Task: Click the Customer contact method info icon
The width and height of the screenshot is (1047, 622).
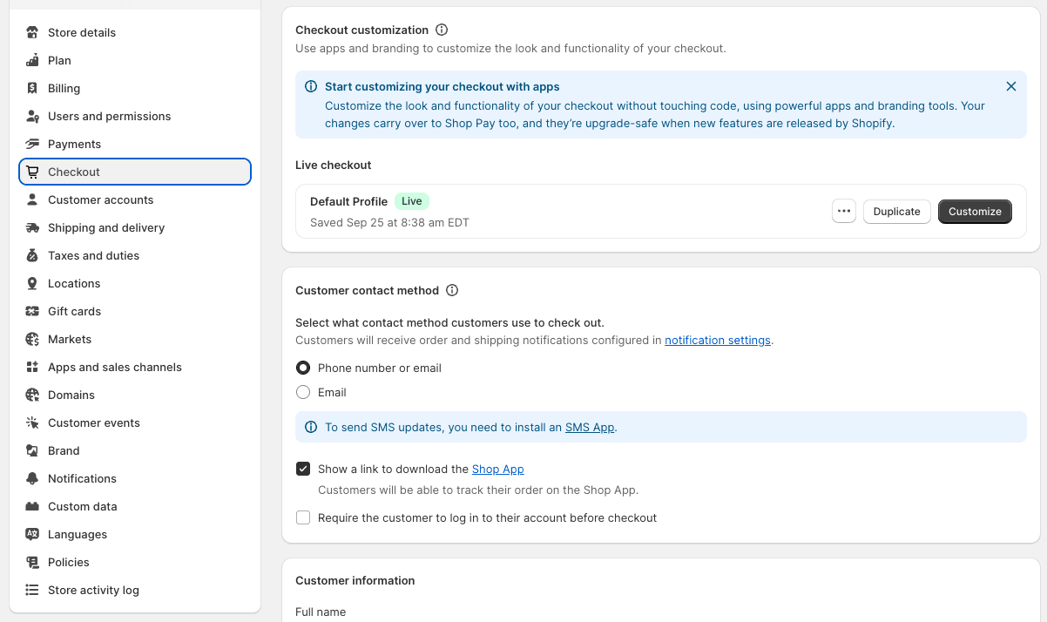Action: (452, 290)
